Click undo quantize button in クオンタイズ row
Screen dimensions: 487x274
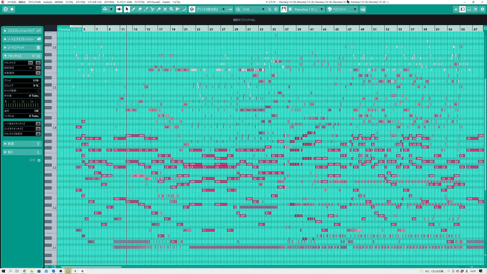pyautogui.click(x=30, y=63)
